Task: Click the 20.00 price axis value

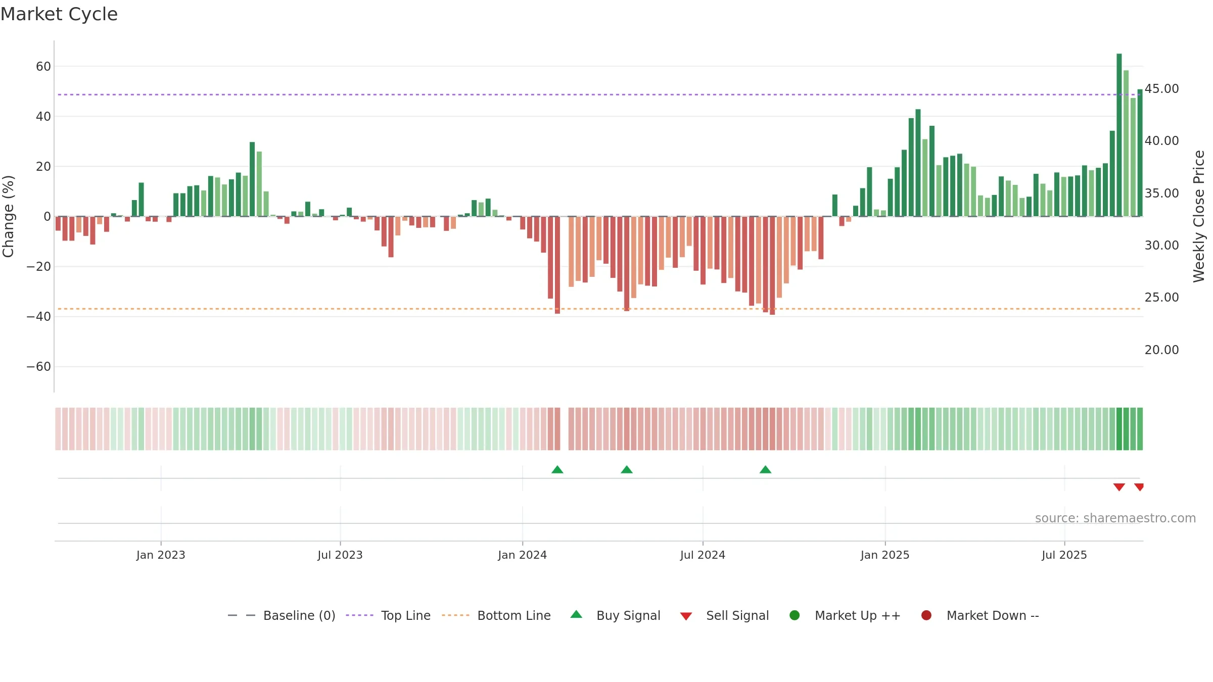Action: tap(1161, 350)
